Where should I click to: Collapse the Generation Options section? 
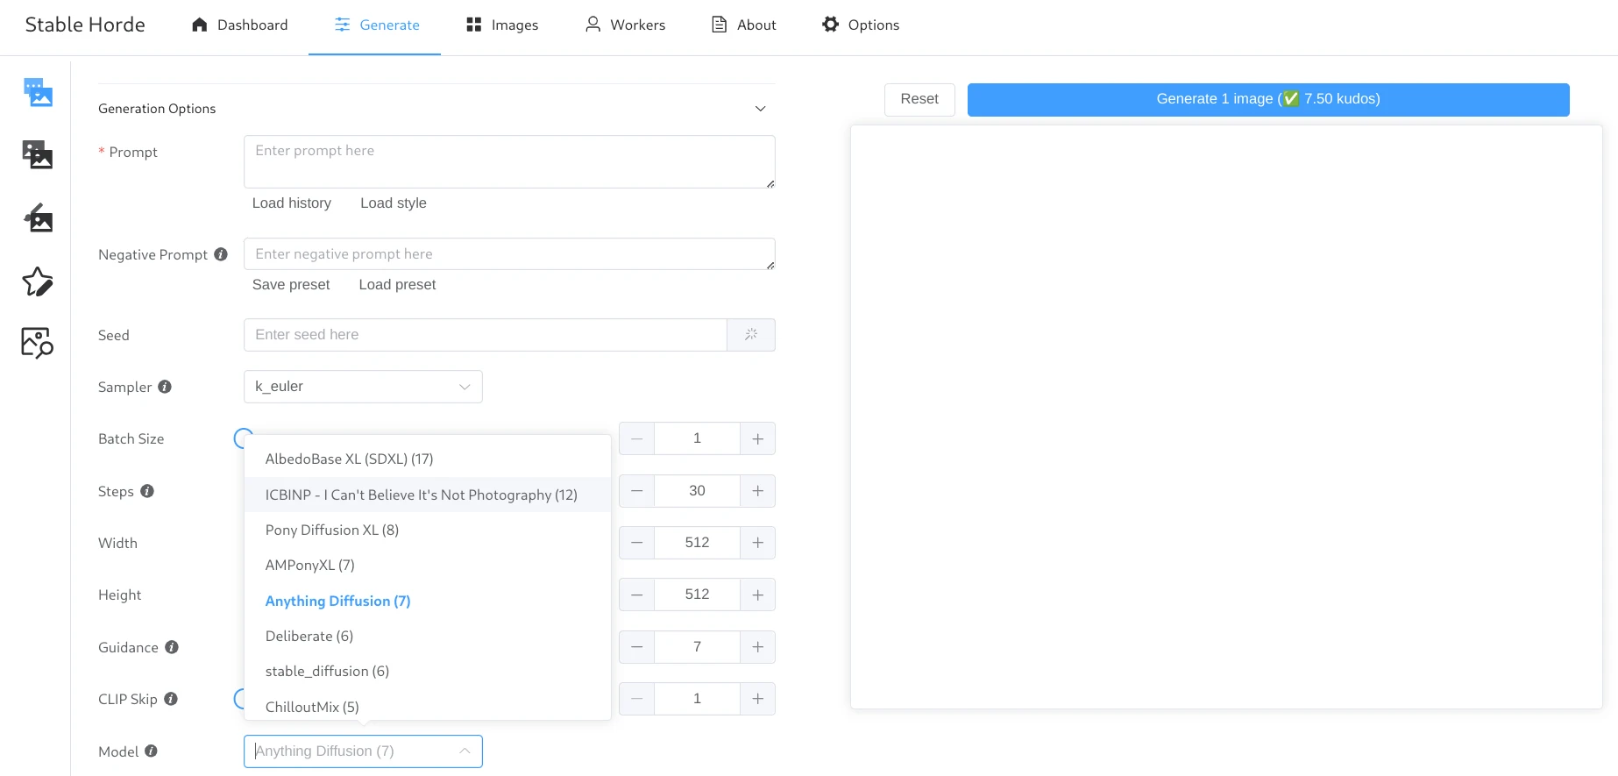[x=760, y=109]
